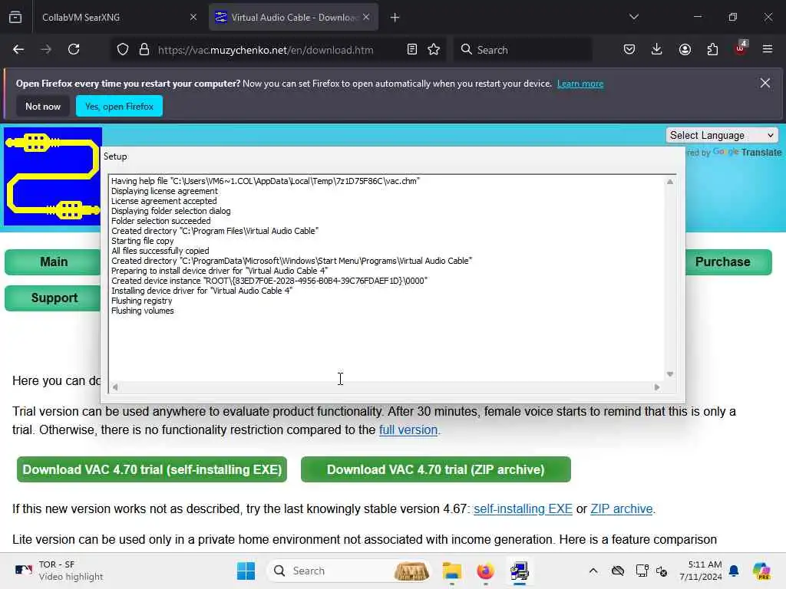Show hidden system tray icons
This screenshot has height=589, width=786.
(x=593, y=571)
